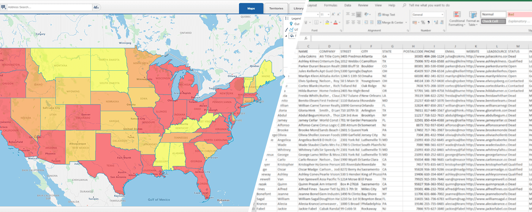The image size is (532, 212).
Task: Focus the Address Search input field
Action: (49, 7)
